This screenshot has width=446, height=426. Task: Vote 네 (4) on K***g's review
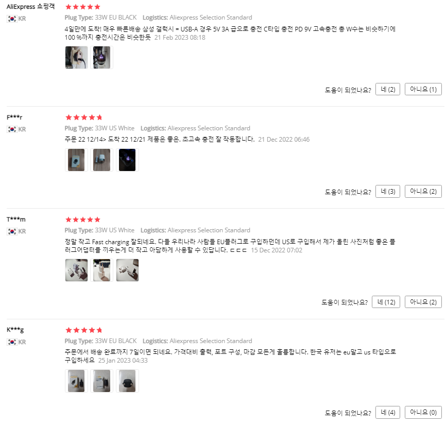pyautogui.click(x=388, y=412)
